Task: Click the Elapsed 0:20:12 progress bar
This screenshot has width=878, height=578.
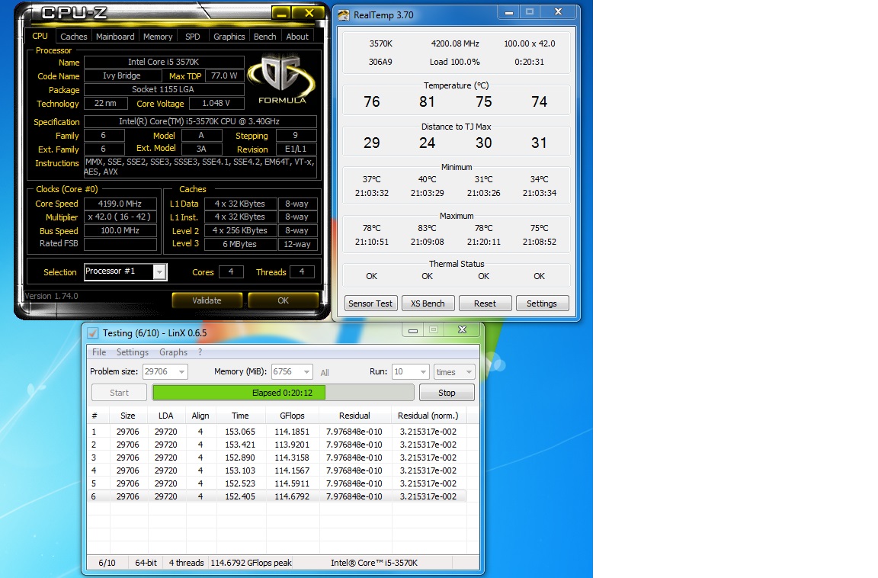Action: coord(283,393)
